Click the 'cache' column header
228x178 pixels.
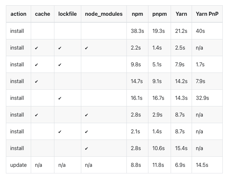pos(43,14)
